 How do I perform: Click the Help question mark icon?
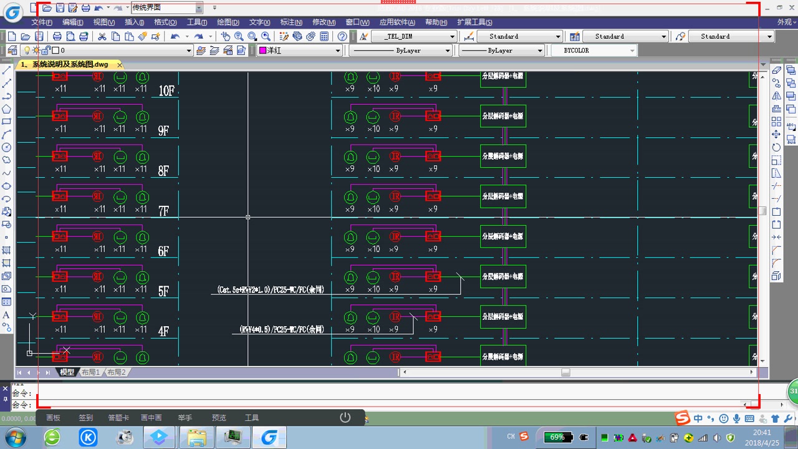click(342, 36)
